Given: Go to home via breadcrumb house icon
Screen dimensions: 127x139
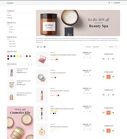Looking at the screenshot, I should [109, 3].
